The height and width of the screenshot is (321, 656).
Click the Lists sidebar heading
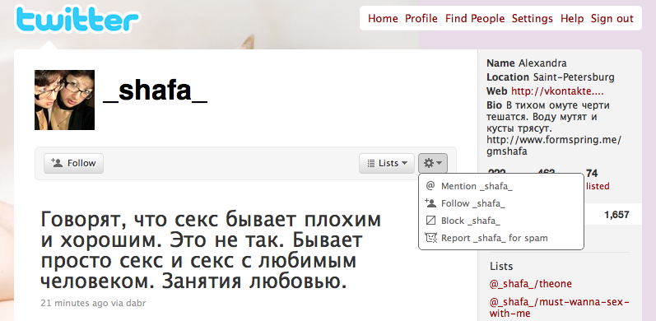pyautogui.click(x=501, y=266)
